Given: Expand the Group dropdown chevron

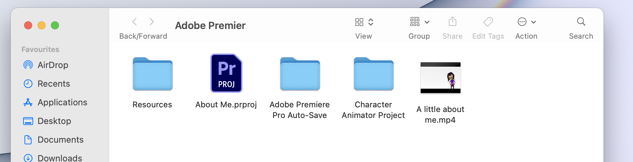Looking at the screenshot, I should coord(427,22).
